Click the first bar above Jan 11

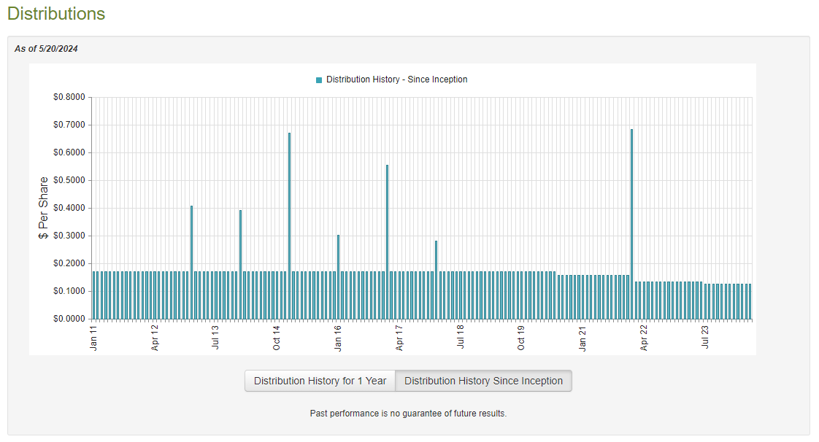[x=94, y=295]
